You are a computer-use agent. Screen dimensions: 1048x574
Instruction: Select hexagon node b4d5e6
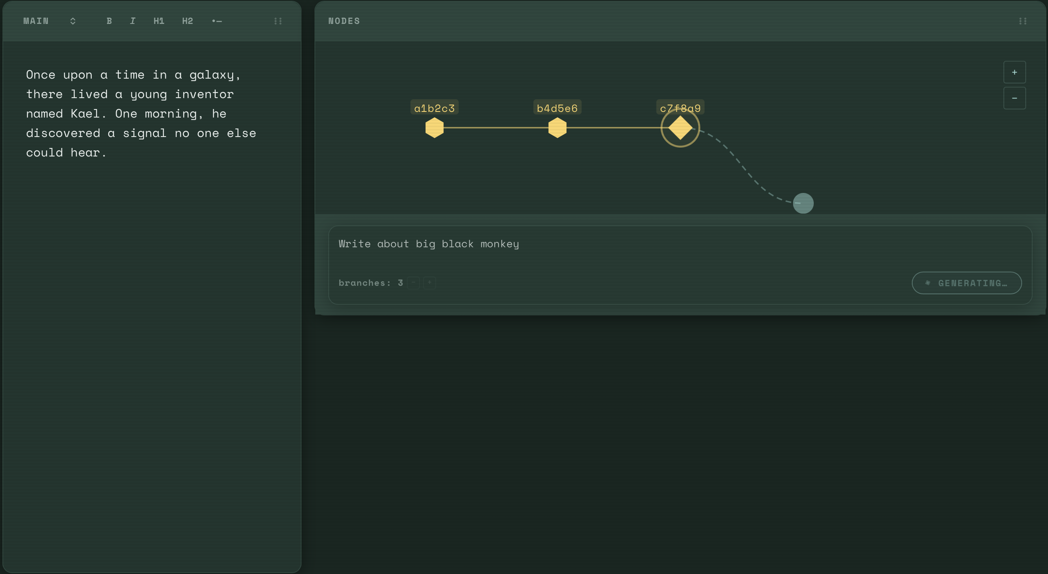point(557,128)
